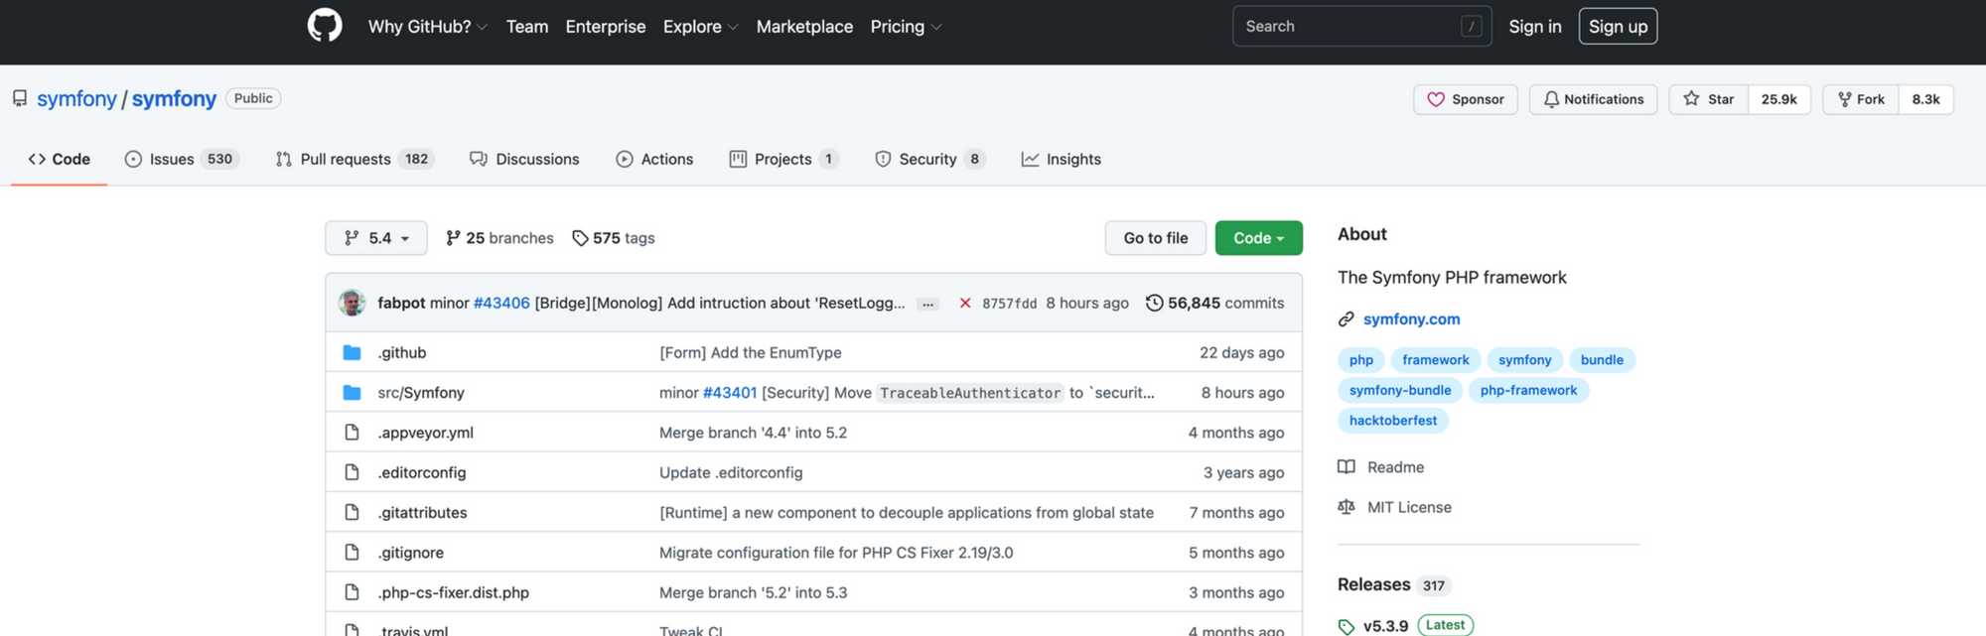Image resolution: width=1986 pixels, height=636 pixels.
Task: Click the src/Symfony folder icon
Action: [x=352, y=392]
